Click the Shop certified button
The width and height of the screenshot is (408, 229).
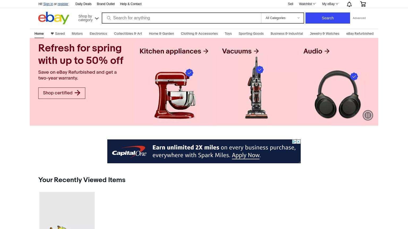tap(62, 93)
